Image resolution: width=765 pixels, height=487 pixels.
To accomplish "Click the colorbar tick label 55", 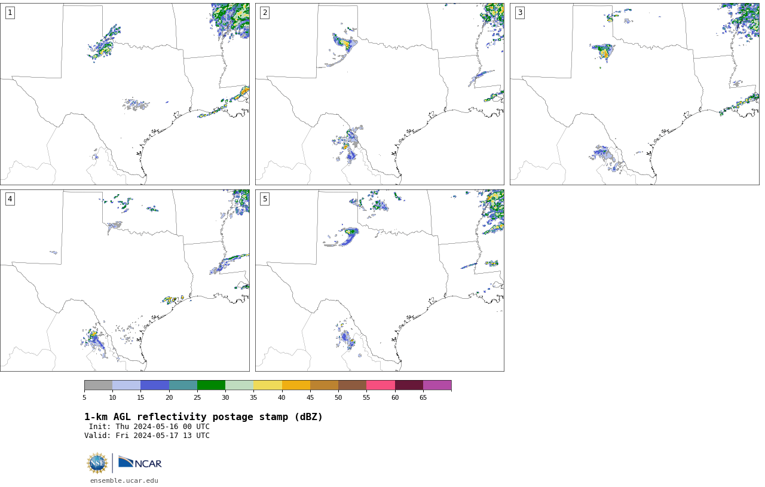I will click(x=366, y=397).
